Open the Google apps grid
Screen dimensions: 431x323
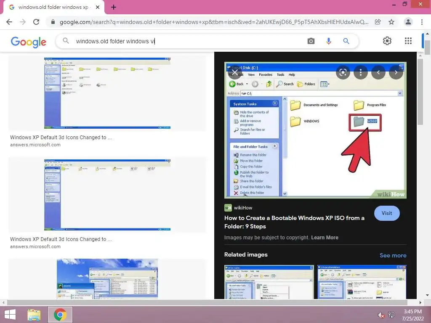click(408, 41)
